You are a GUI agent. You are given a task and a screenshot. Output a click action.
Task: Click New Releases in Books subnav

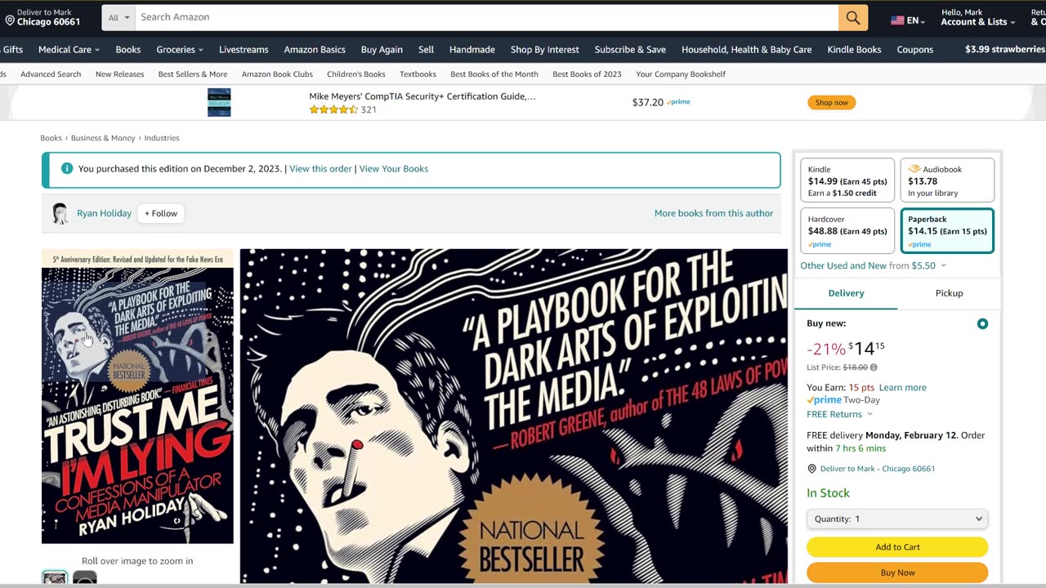[119, 74]
